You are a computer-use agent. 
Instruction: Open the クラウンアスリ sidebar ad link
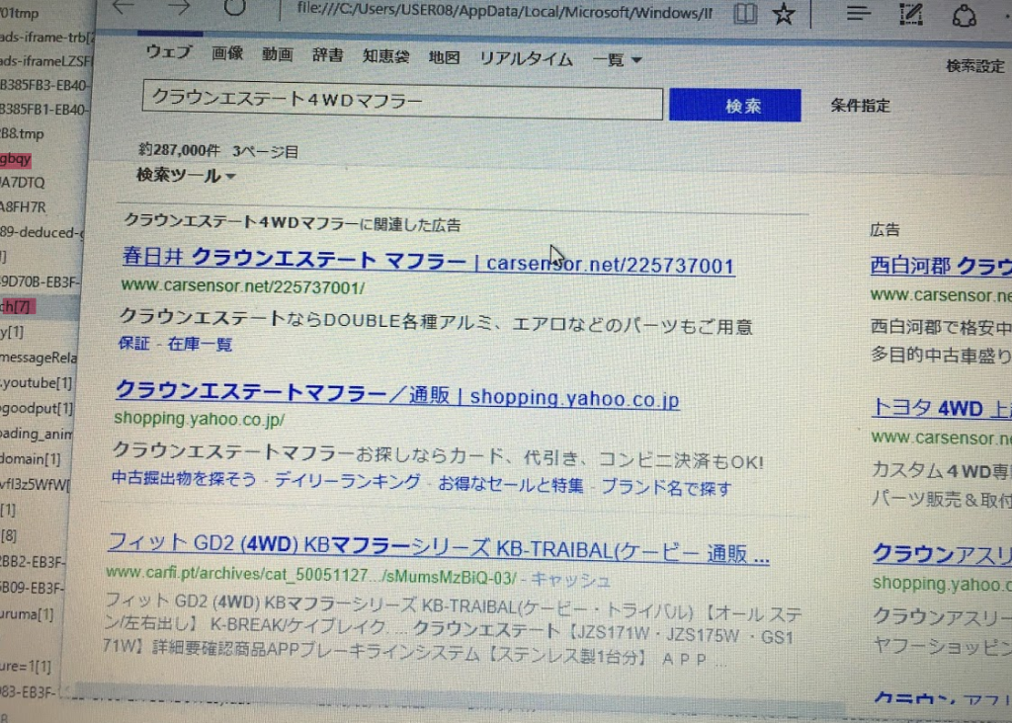[x=942, y=554]
